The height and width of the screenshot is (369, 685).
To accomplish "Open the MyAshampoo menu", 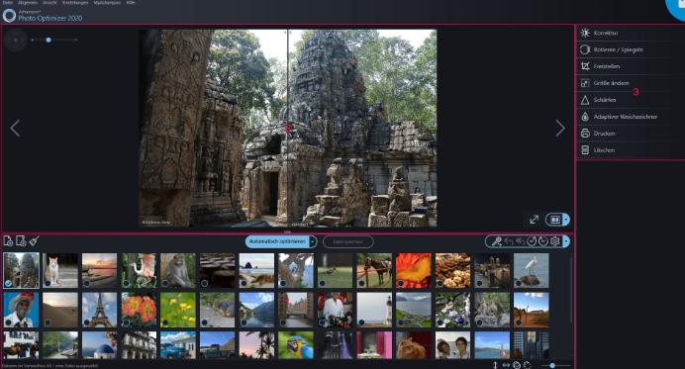I will point(107,3).
